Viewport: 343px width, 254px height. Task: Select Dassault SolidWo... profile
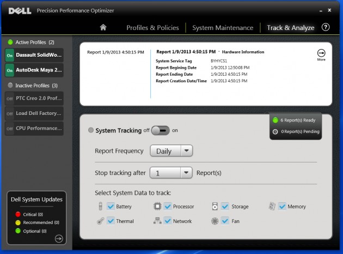coord(39,55)
